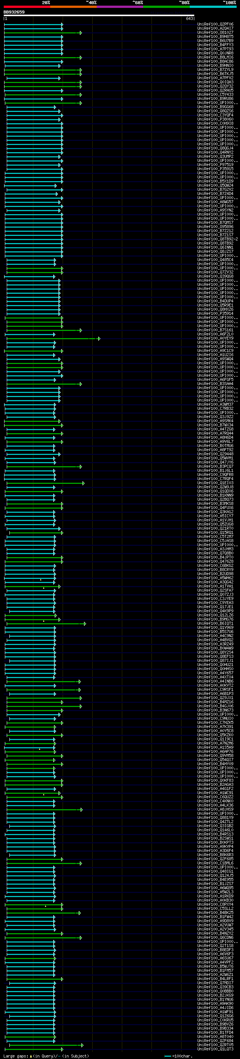Select the UniRef100_B0TMU6 label

pos(215,446)
